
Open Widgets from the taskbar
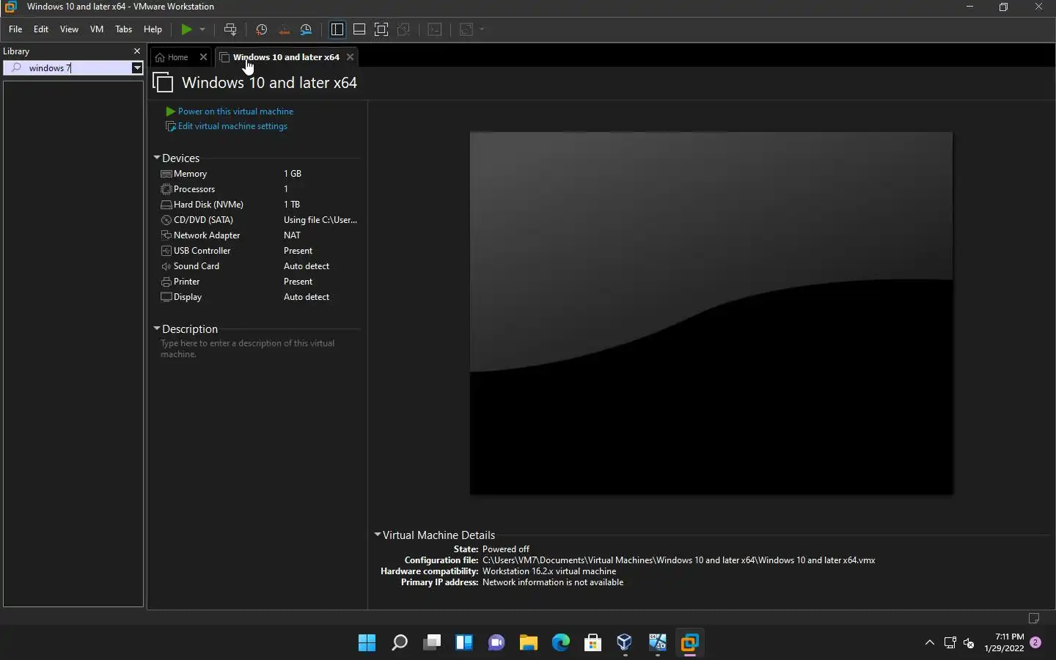463,643
